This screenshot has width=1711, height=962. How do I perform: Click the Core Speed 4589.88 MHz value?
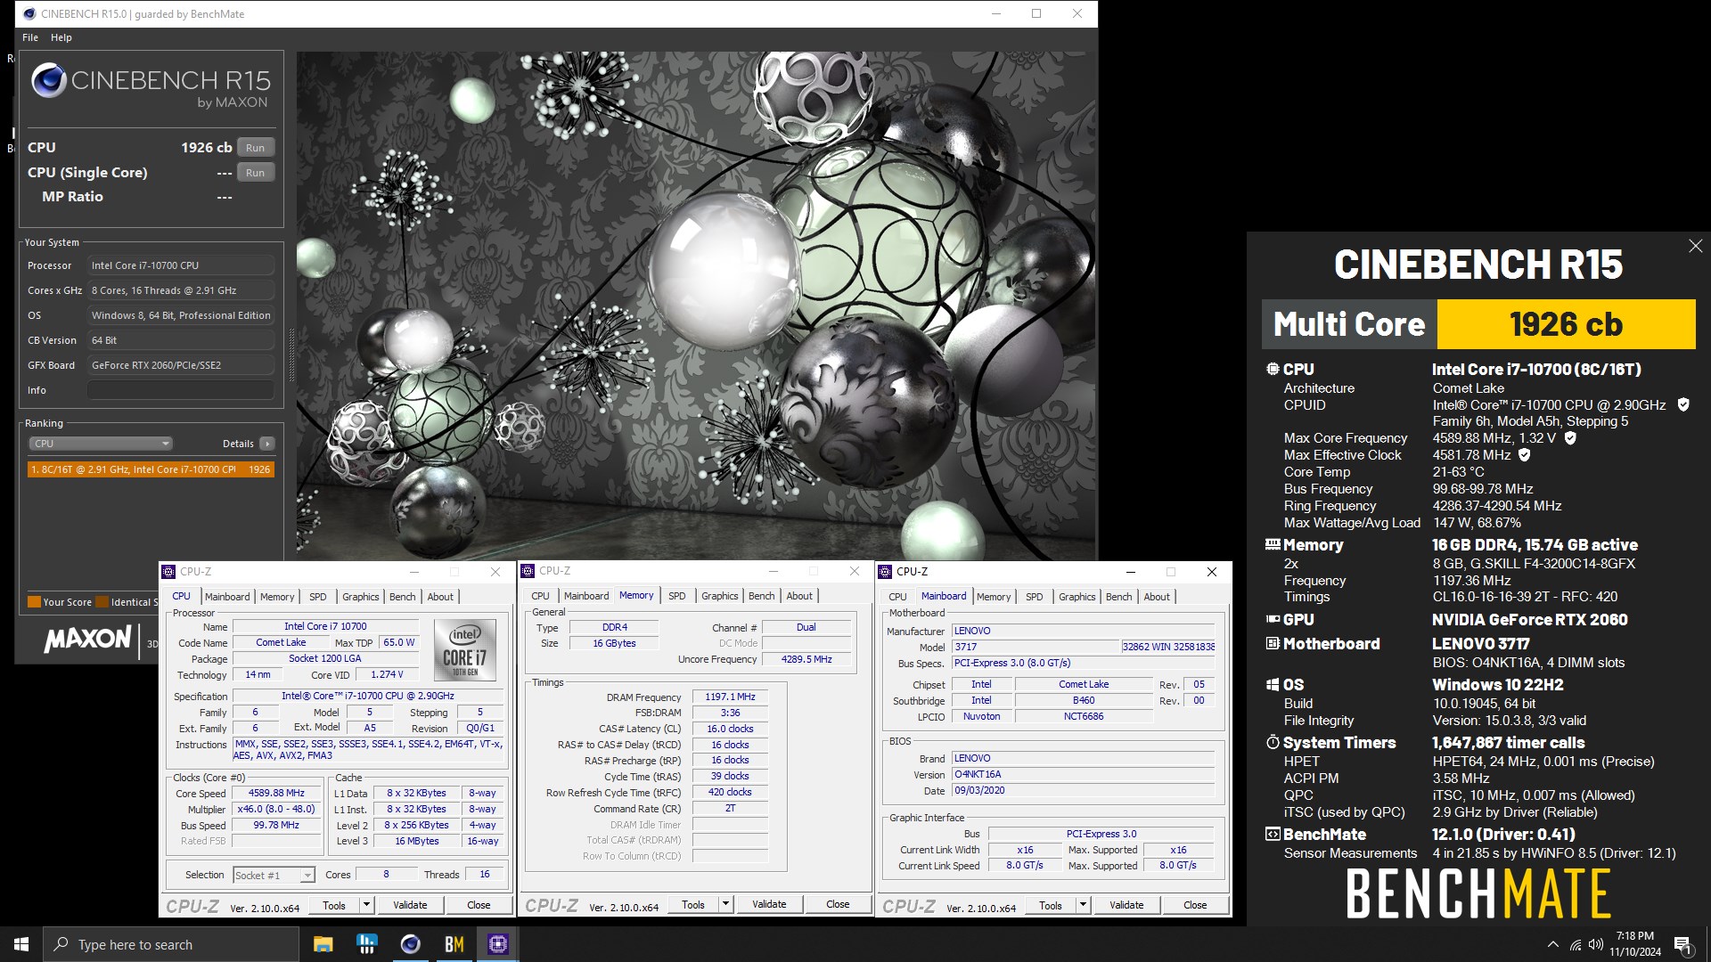[x=276, y=793]
